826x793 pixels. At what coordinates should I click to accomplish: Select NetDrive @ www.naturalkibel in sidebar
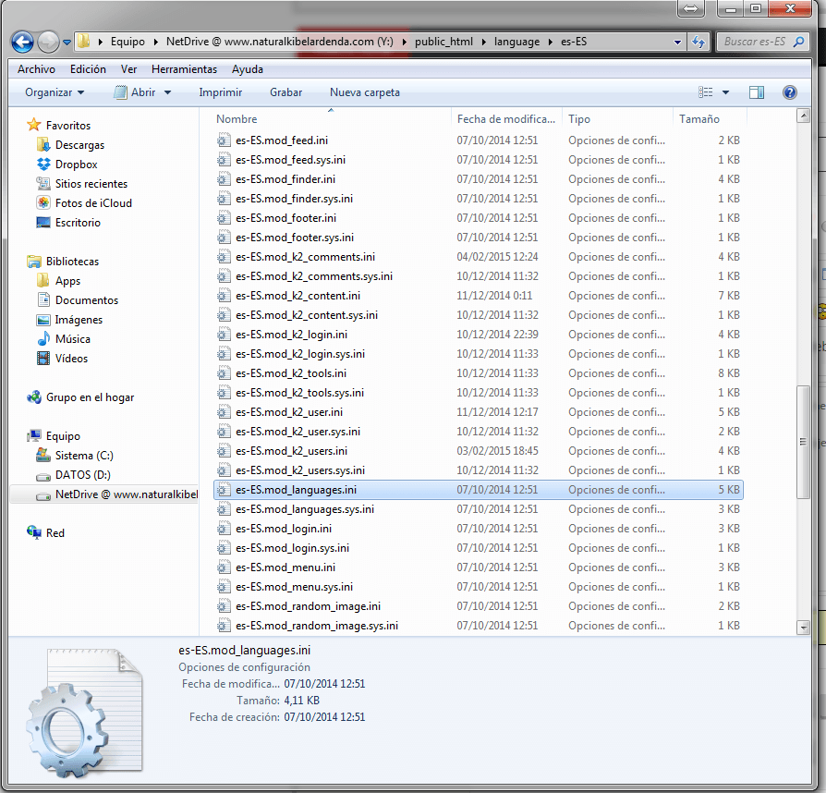[x=104, y=494]
